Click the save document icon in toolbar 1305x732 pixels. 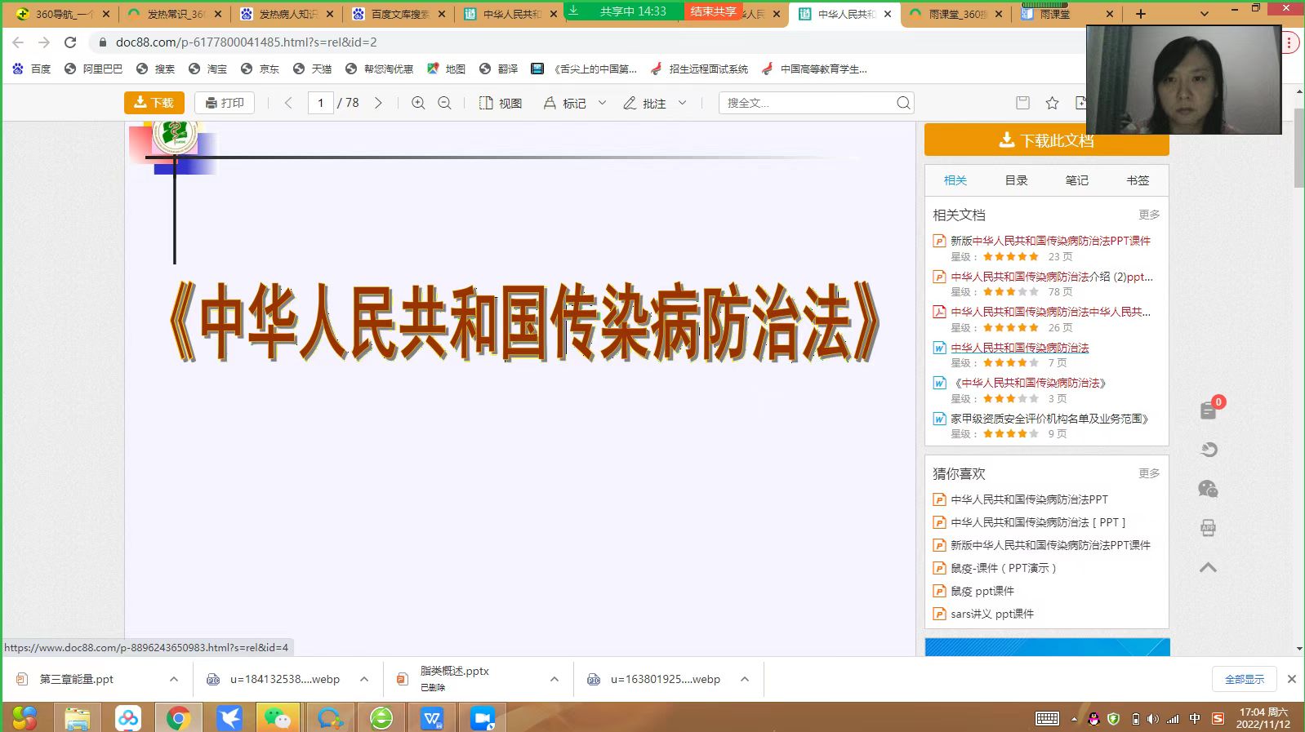(1022, 103)
